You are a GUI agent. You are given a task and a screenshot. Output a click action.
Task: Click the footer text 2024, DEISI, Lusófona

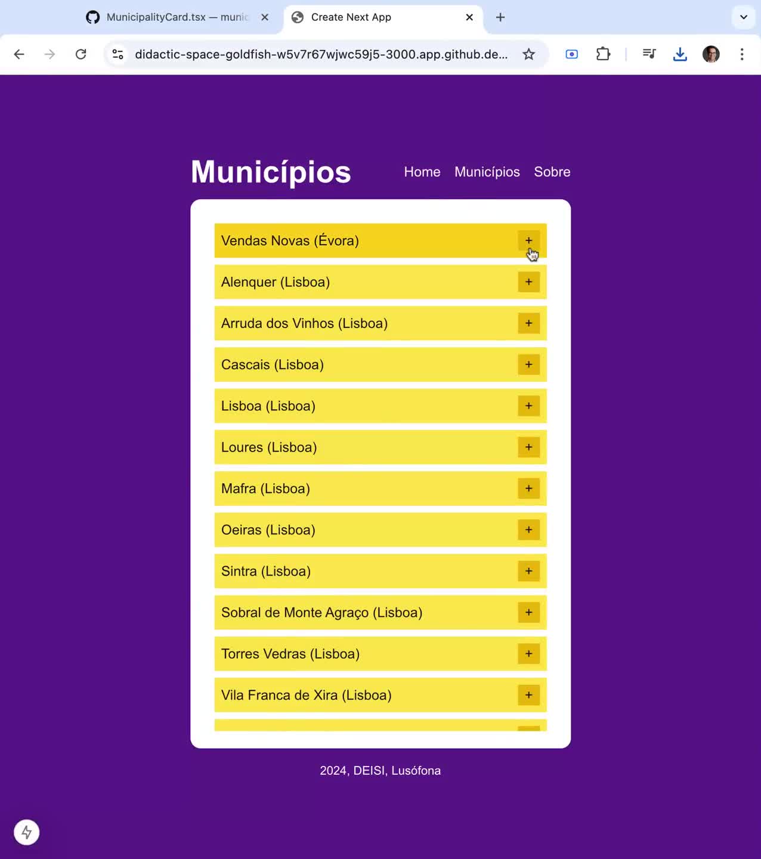380,771
